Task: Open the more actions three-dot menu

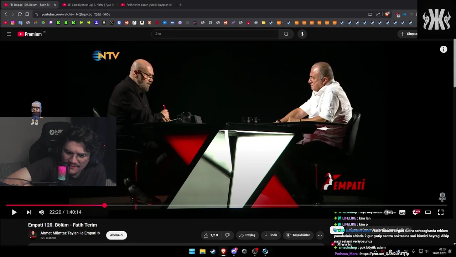Action: point(320,235)
